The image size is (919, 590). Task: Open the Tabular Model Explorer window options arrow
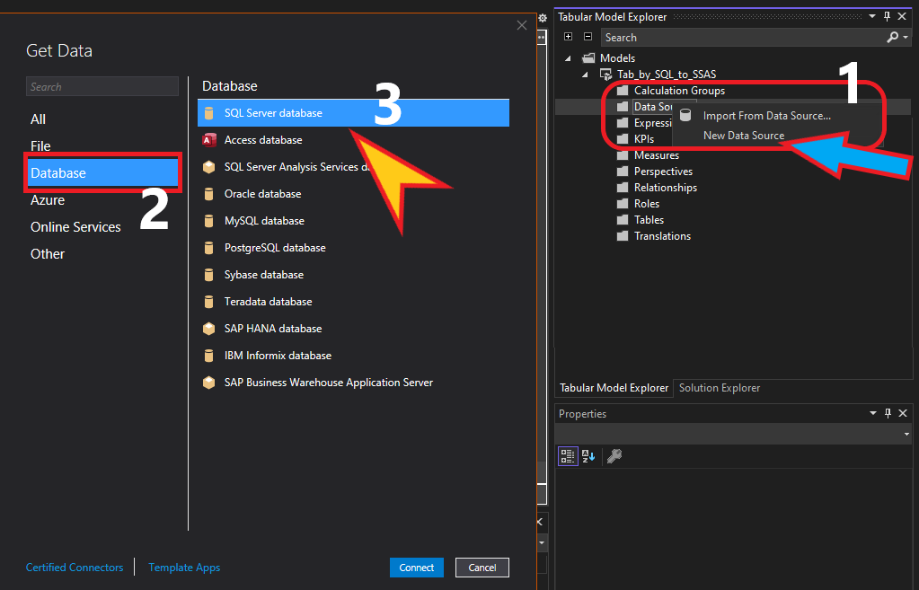(872, 16)
